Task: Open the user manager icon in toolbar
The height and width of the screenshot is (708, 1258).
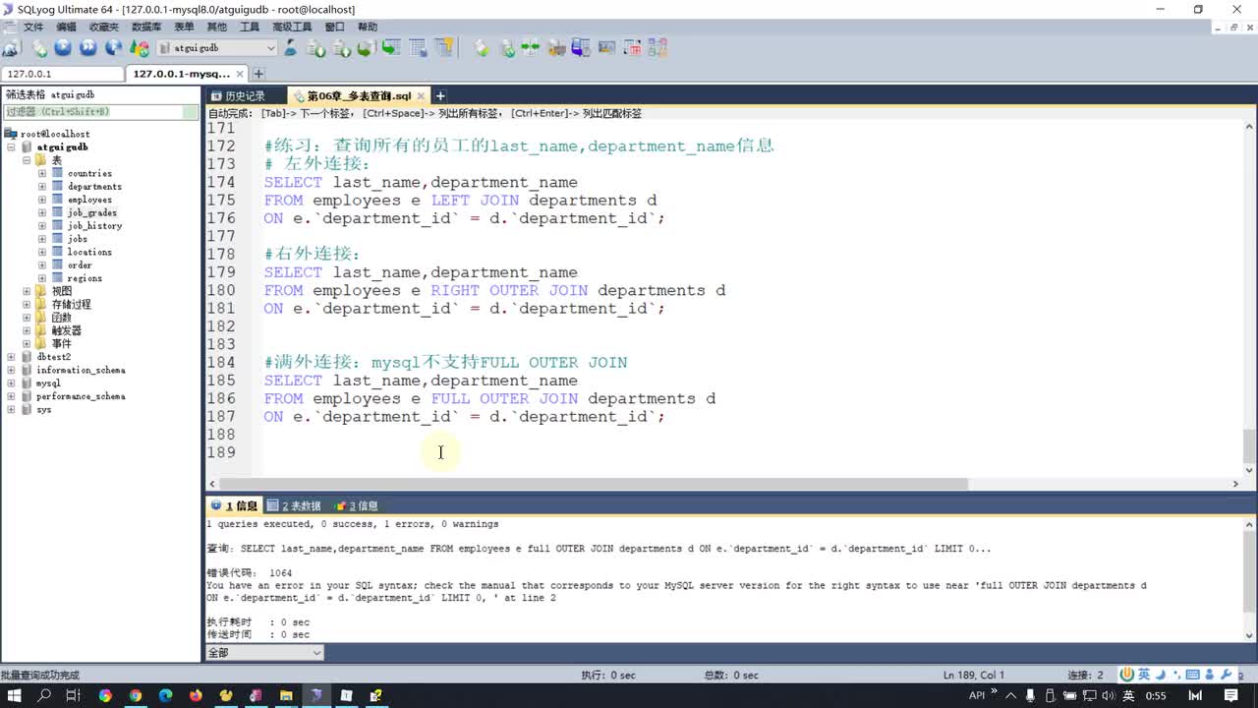Action: (290, 47)
